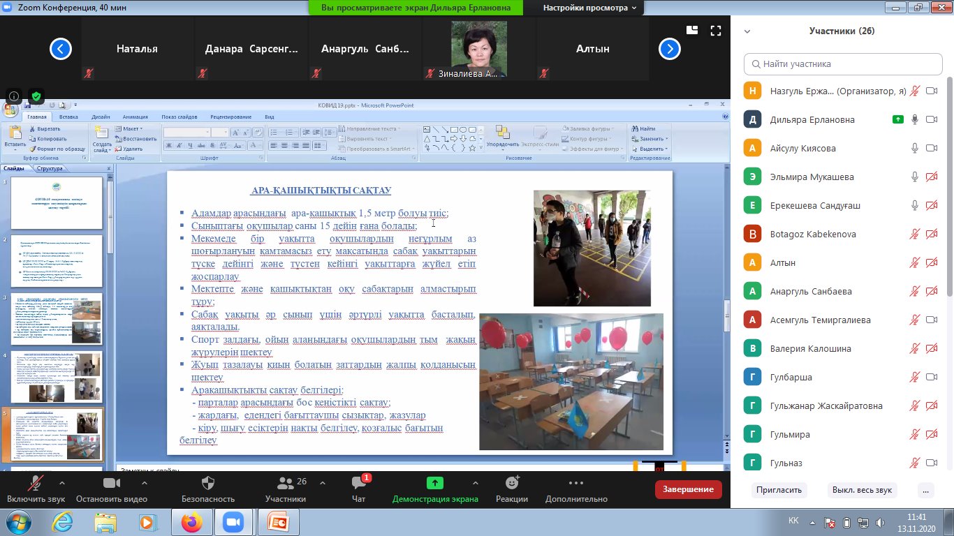
Task: Toggle microphone for Айсулу Киясова
Action: click(914, 148)
